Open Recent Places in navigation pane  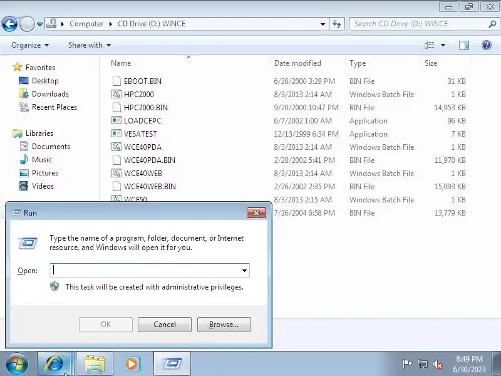point(54,107)
